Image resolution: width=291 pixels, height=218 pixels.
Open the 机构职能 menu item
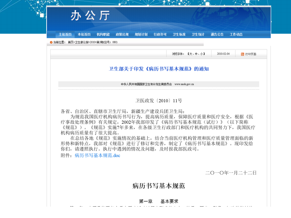(x=103, y=34)
